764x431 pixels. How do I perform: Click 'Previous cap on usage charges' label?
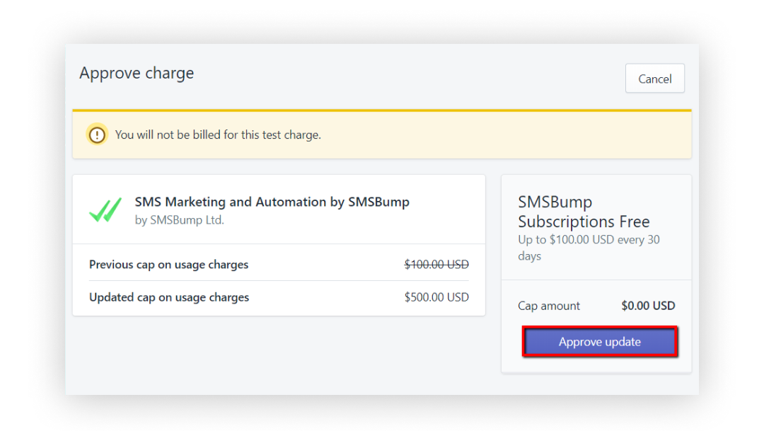click(168, 265)
